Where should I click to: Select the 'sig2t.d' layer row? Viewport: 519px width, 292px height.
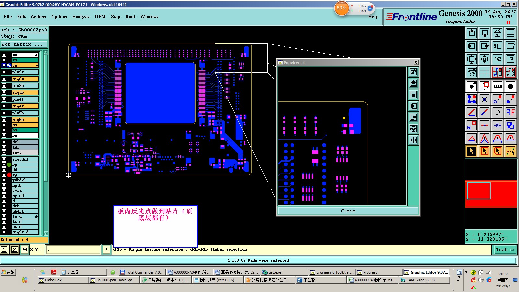click(25, 232)
